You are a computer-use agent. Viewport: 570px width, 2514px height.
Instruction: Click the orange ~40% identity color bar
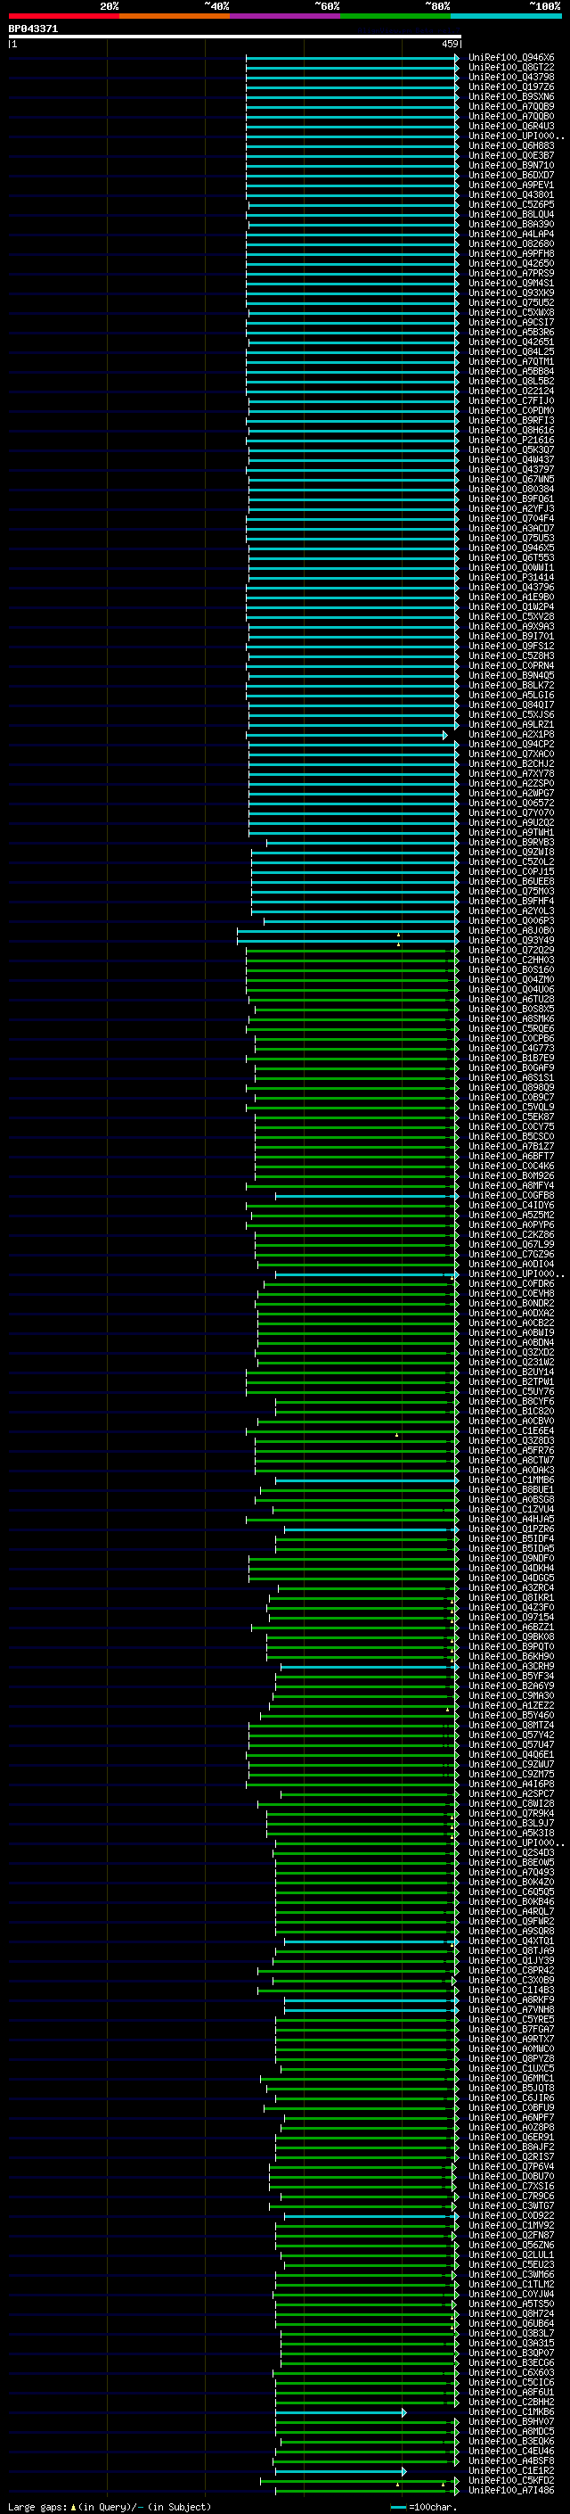[x=175, y=16]
